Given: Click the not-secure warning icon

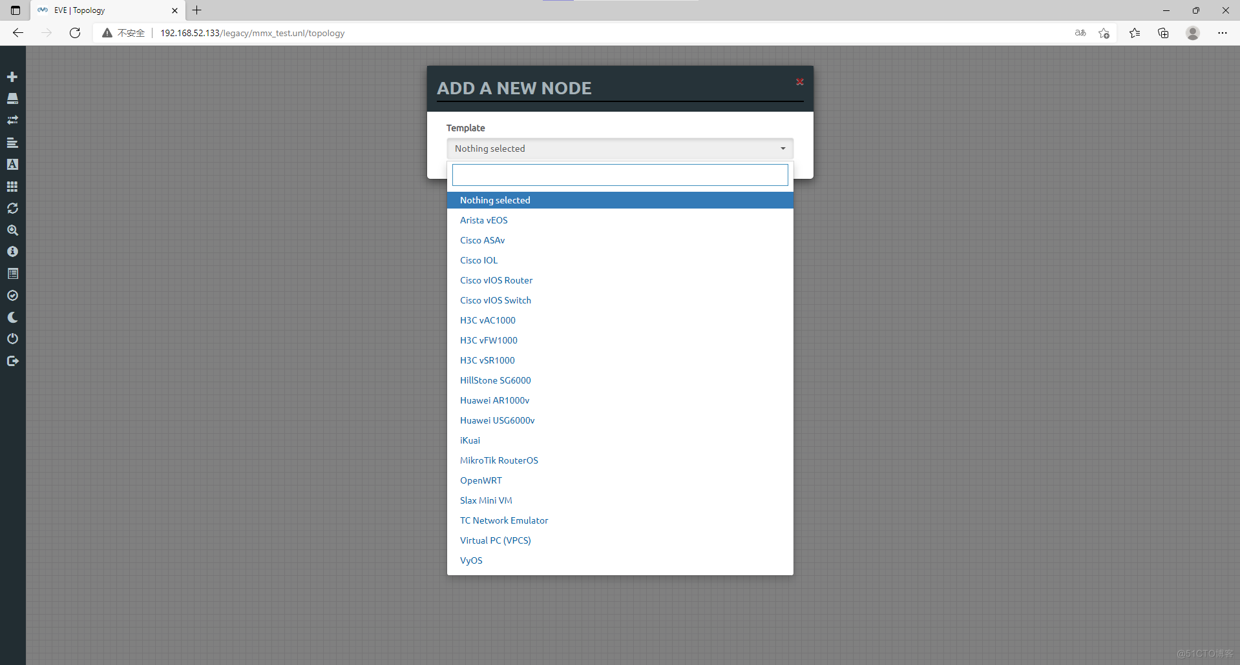Looking at the screenshot, I should [107, 33].
